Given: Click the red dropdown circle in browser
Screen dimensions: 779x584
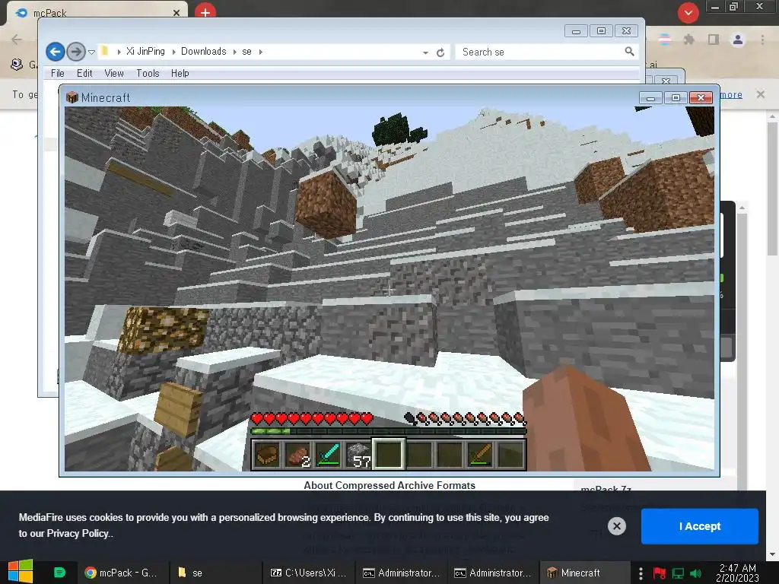Looking at the screenshot, I should tap(688, 13).
